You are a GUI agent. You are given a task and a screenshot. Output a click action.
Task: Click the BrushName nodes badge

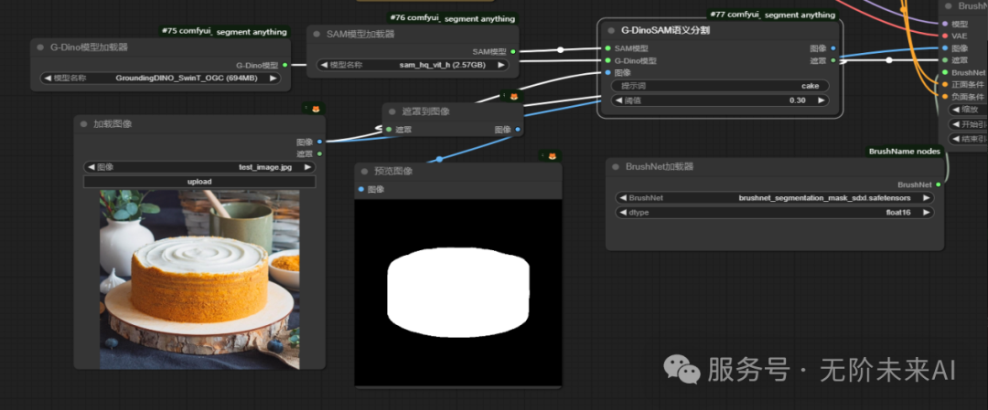click(904, 152)
